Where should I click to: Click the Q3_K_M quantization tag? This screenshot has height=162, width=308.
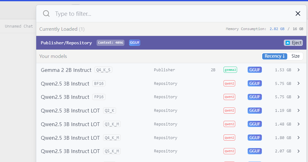click(112, 124)
